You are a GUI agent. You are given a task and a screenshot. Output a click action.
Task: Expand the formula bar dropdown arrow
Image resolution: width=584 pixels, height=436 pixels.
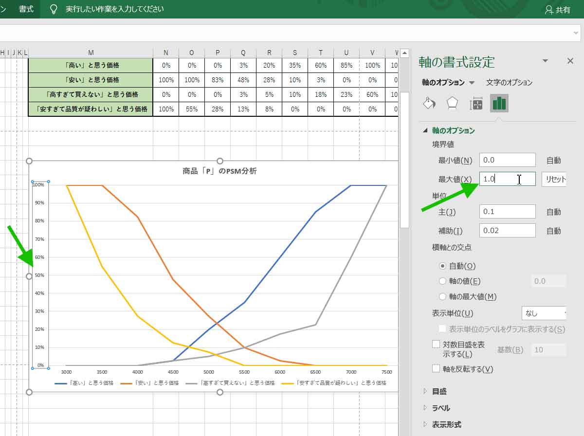tap(576, 33)
